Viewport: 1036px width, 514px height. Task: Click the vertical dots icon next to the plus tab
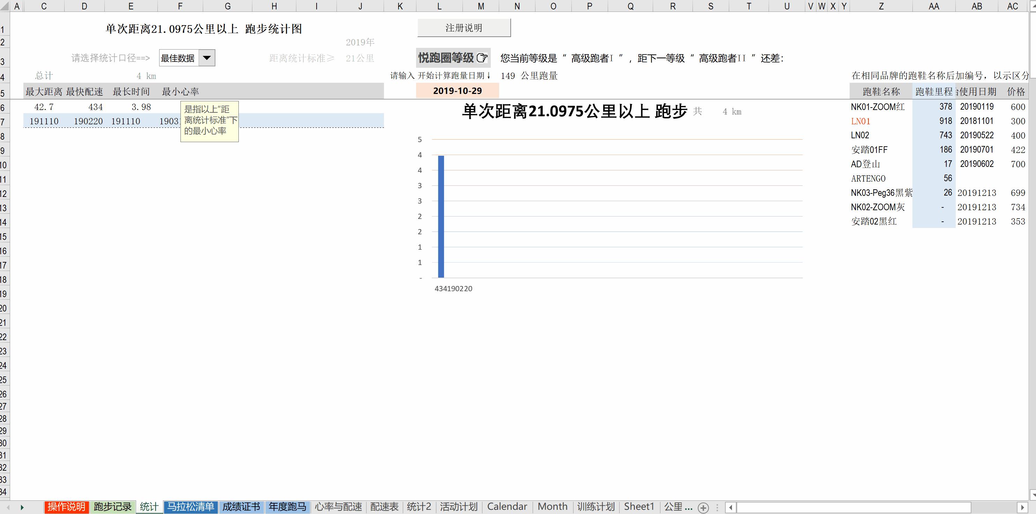pos(717,508)
